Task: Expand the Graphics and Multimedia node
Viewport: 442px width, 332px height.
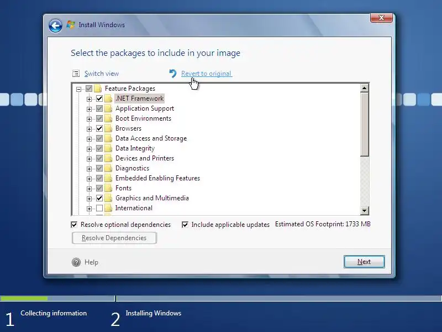Action: [89, 199]
